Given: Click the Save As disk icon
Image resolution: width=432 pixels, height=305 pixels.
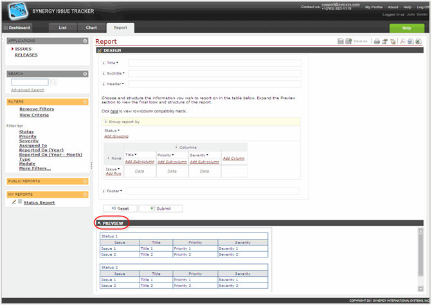Looking at the screenshot, I should pos(349,41).
